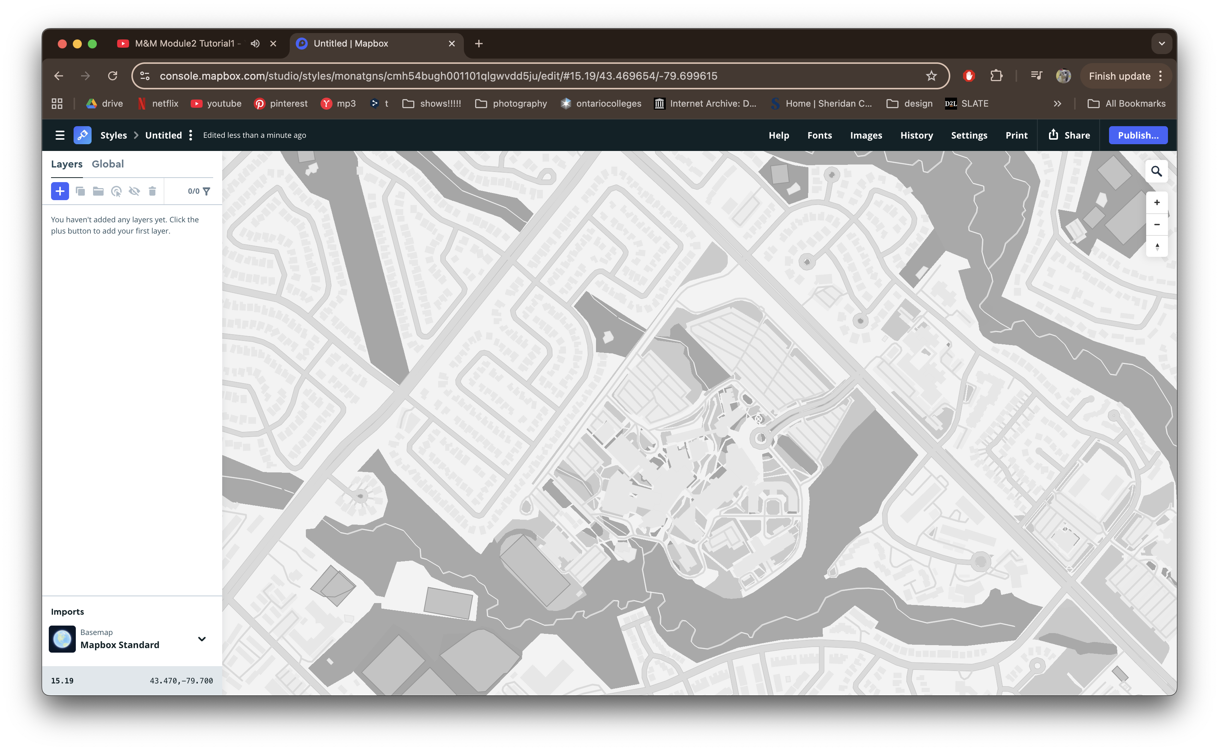
Task: Click the Publish button
Action: click(x=1138, y=135)
